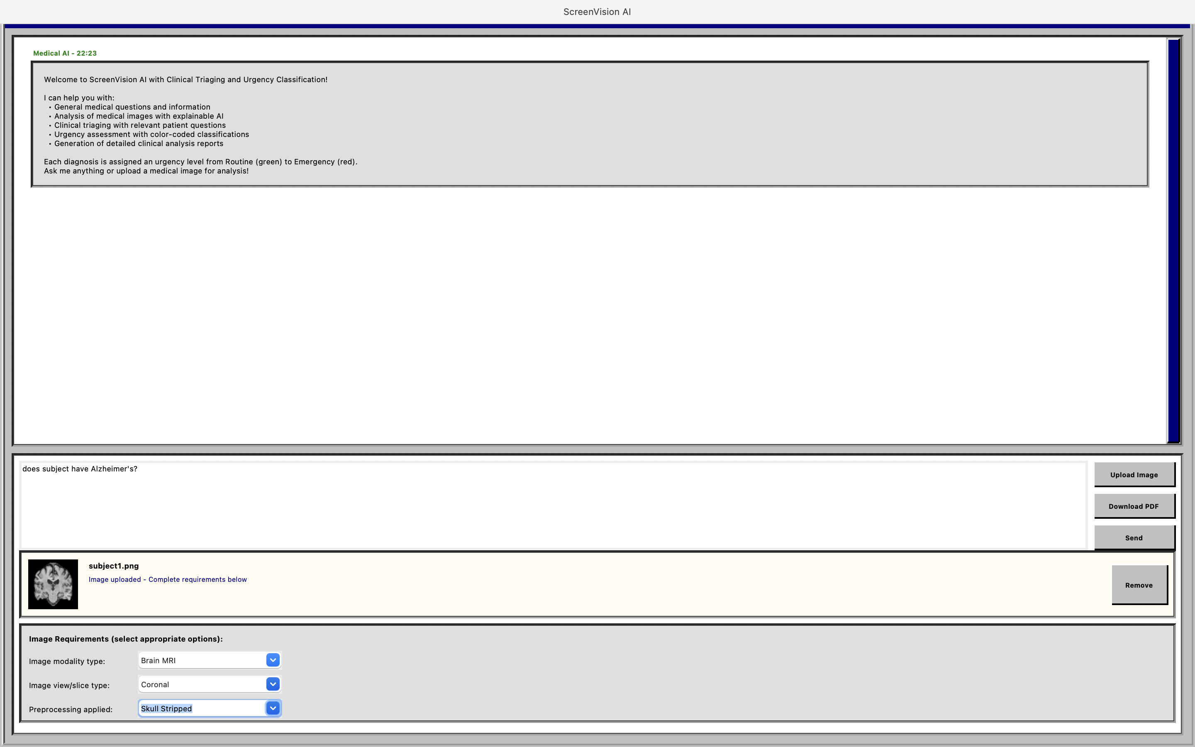Image resolution: width=1195 pixels, height=747 pixels.
Task: Click the ScreenVision AI title bar
Action: point(597,11)
